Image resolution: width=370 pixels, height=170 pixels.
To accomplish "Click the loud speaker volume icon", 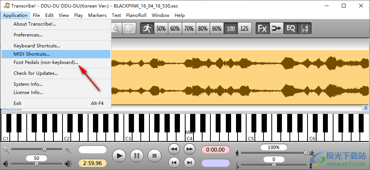I will click(68, 163).
